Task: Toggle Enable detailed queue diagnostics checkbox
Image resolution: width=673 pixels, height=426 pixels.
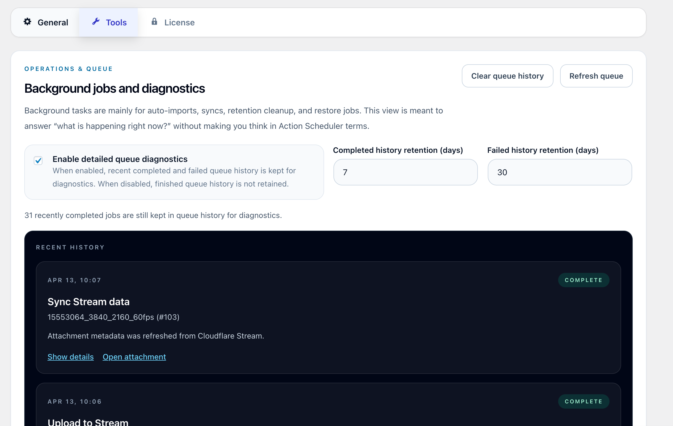Action: 38,161
